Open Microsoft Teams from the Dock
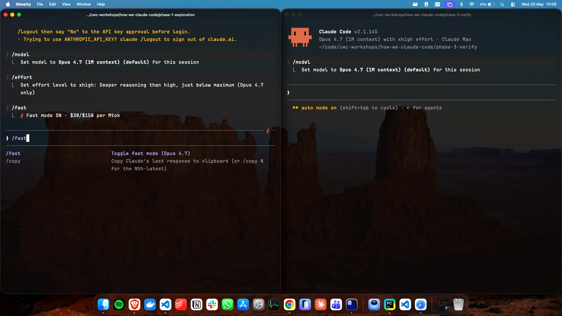The image size is (562, 316). click(336, 305)
